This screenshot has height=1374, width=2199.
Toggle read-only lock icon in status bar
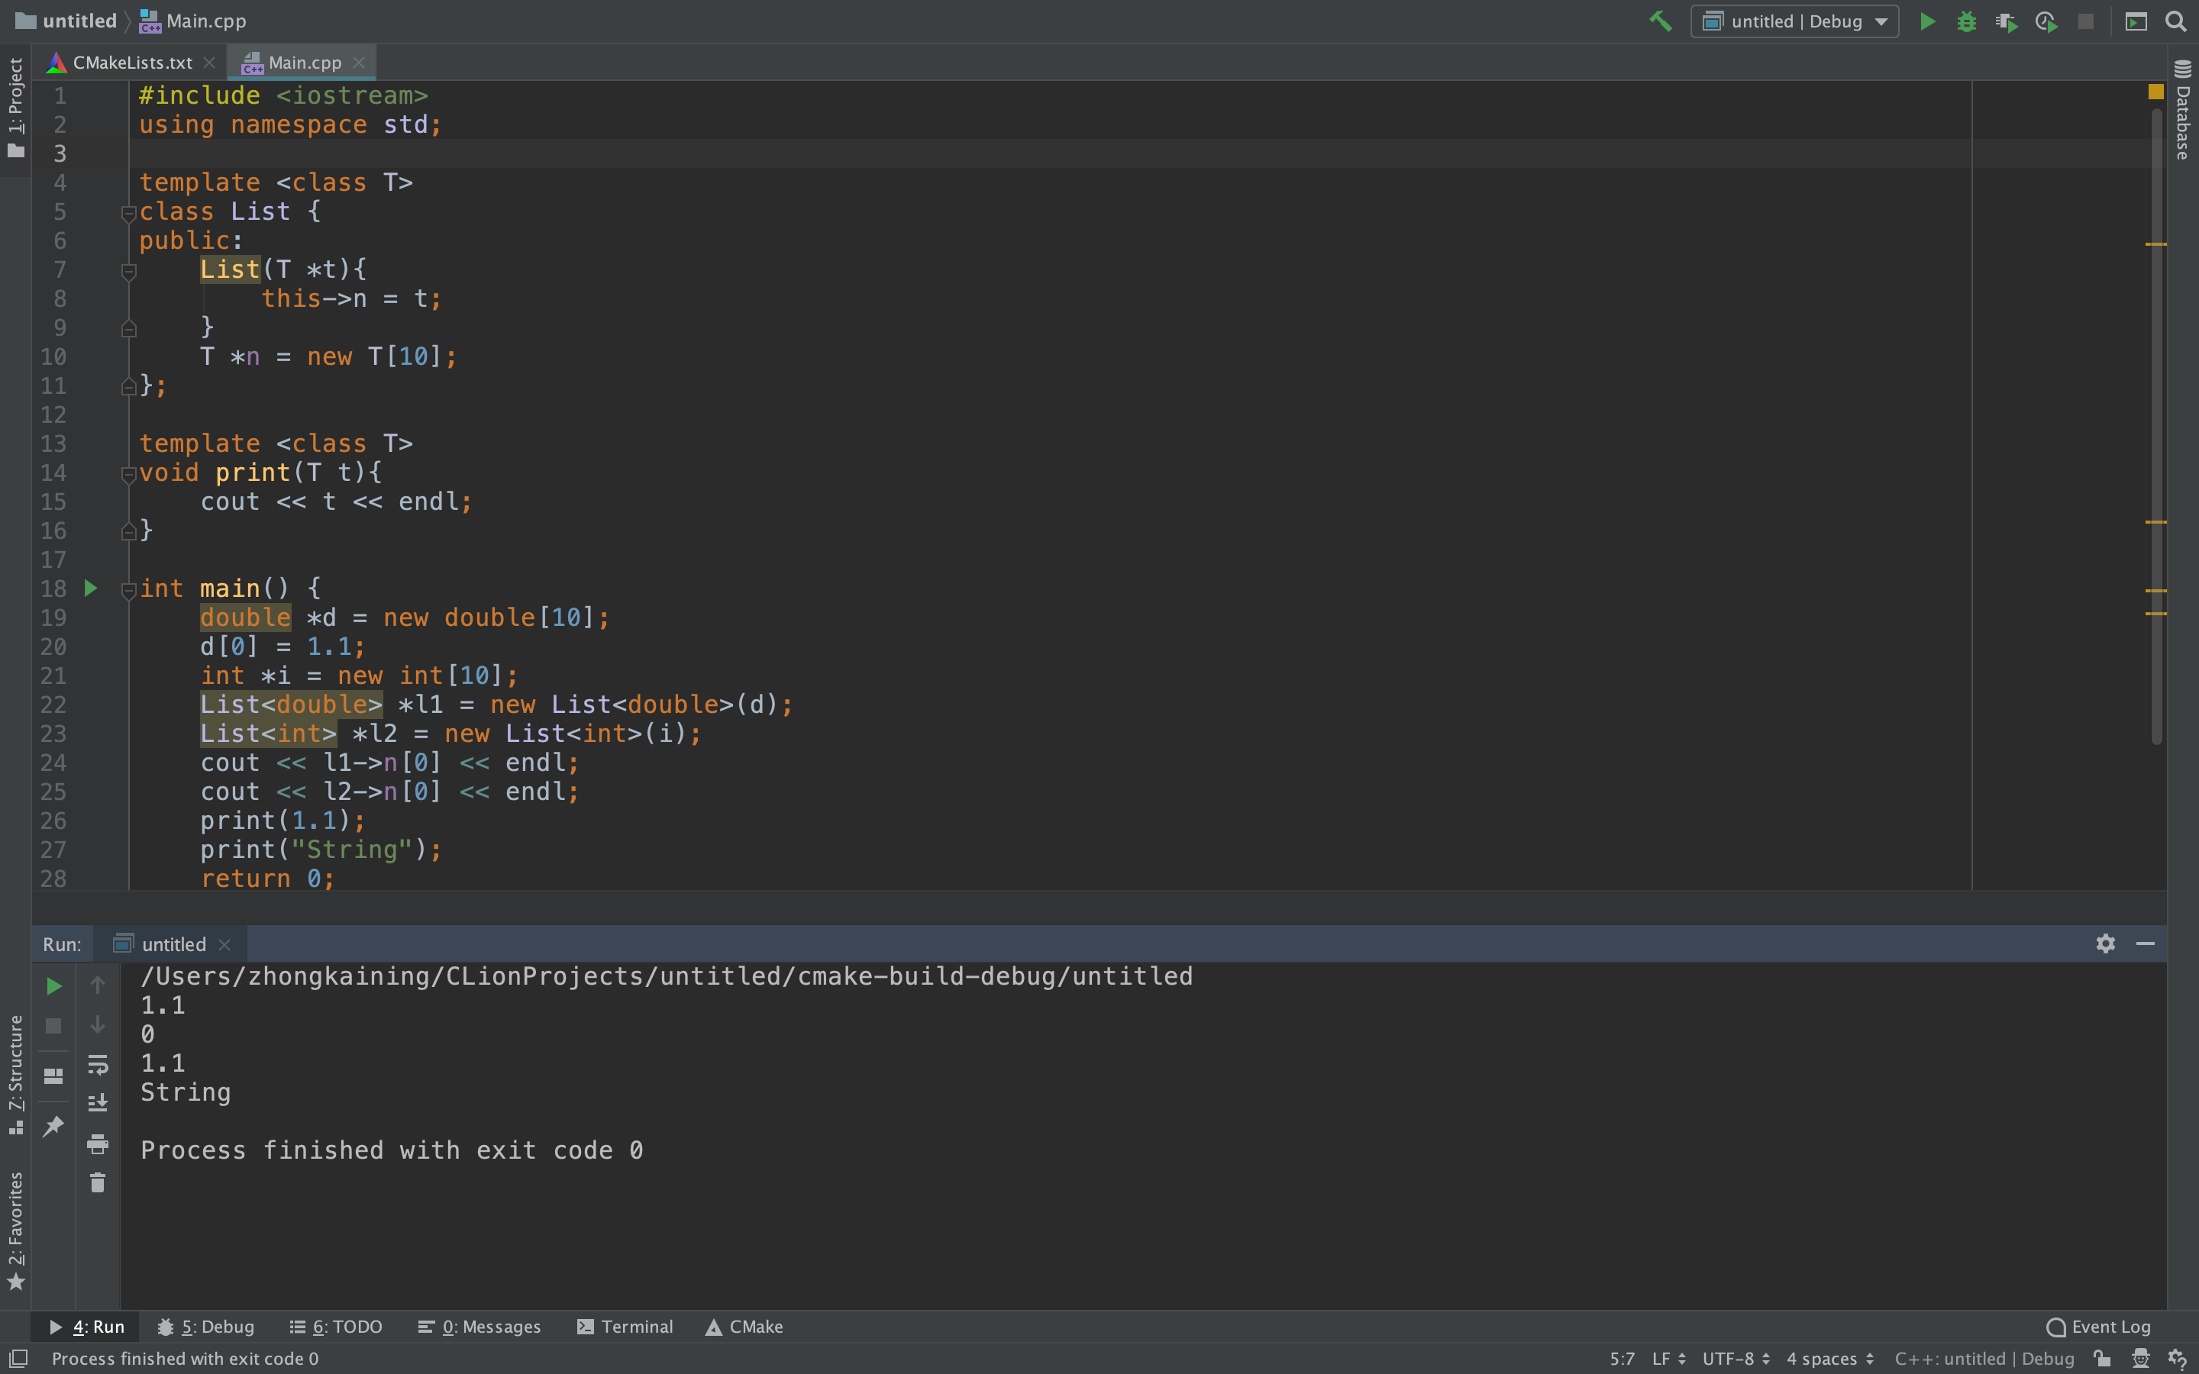pyautogui.click(x=2102, y=1359)
